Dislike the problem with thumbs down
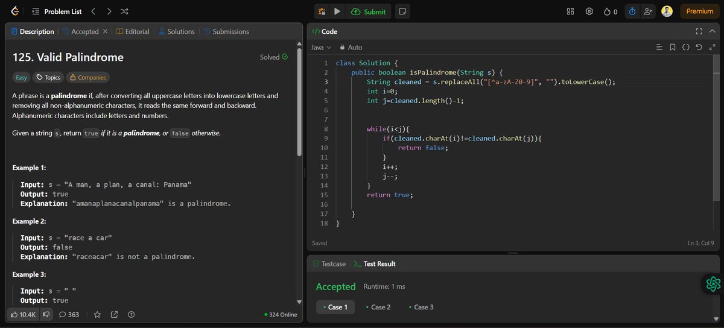The image size is (724, 328). click(x=46, y=314)
